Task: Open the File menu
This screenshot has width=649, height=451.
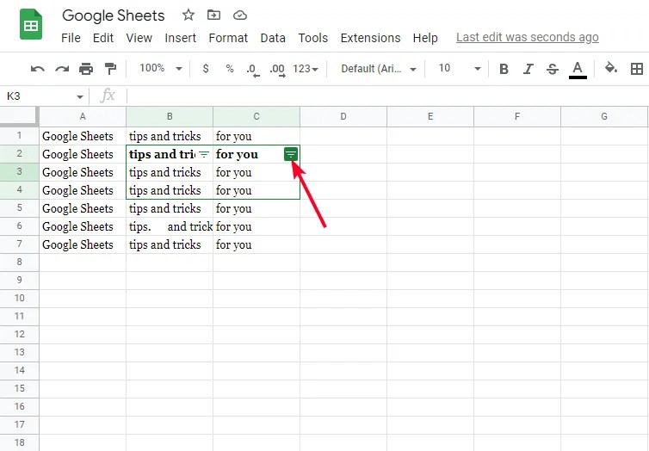Action: pos(71,38)
